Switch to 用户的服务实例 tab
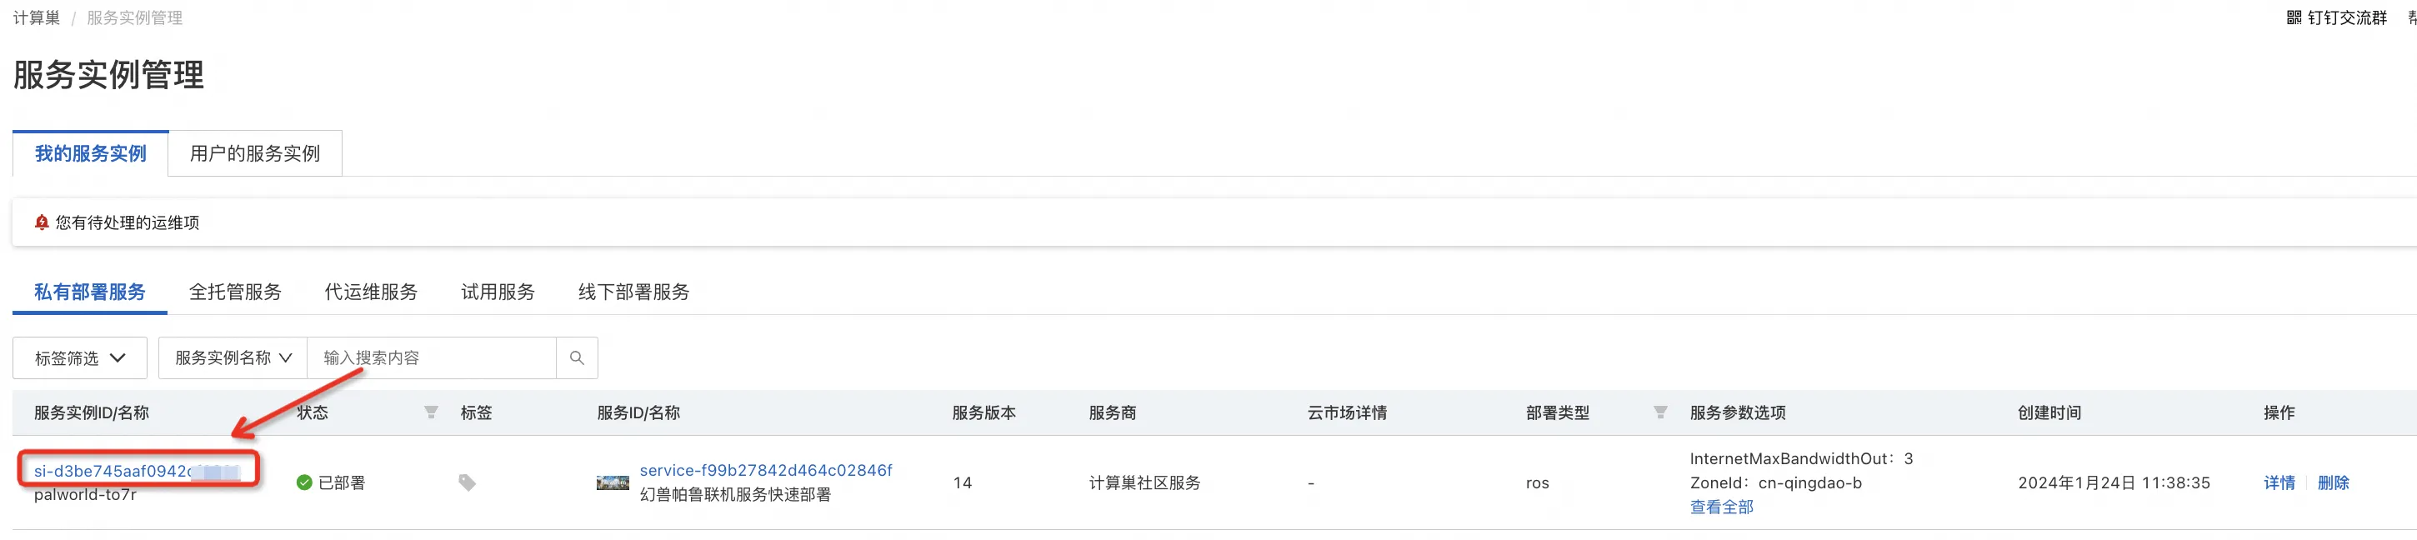 [253, 152]
